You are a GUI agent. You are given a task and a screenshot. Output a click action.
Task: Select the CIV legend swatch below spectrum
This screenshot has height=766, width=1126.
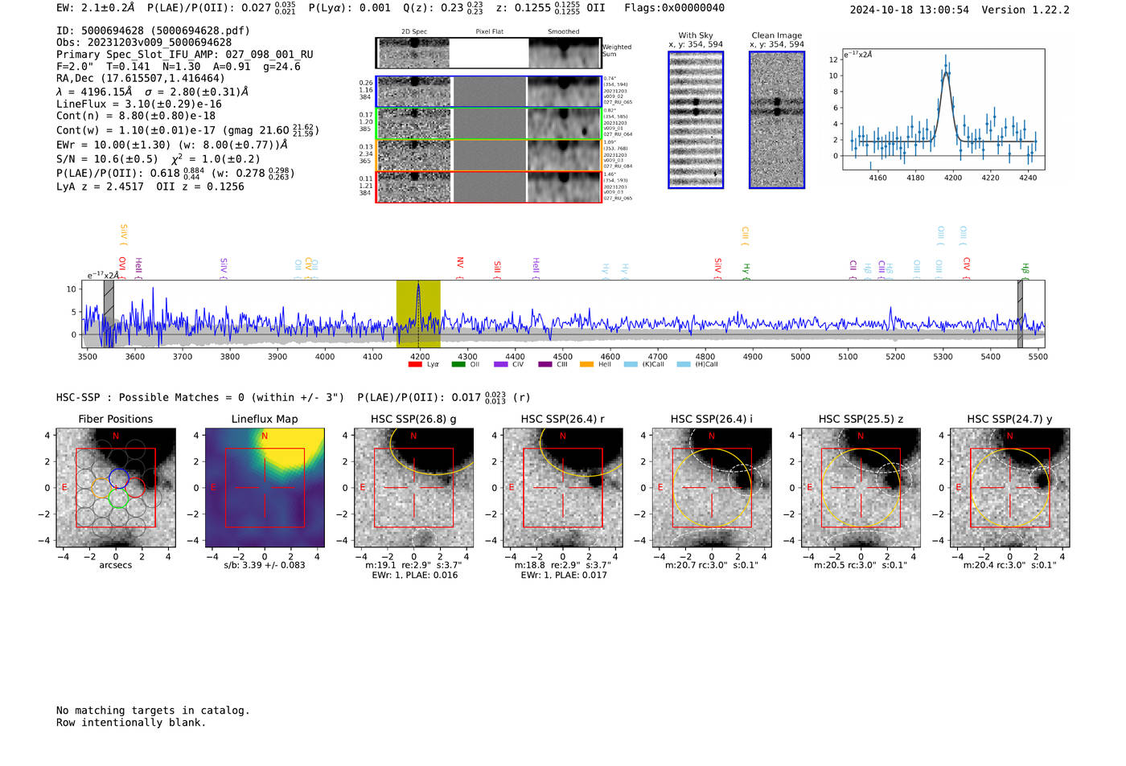point(501,364)
